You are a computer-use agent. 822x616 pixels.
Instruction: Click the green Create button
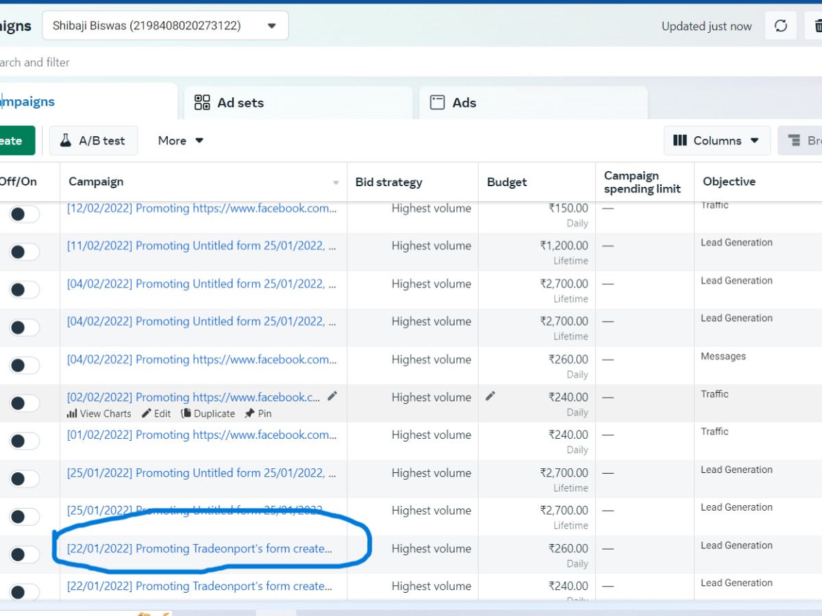[12, 140]
